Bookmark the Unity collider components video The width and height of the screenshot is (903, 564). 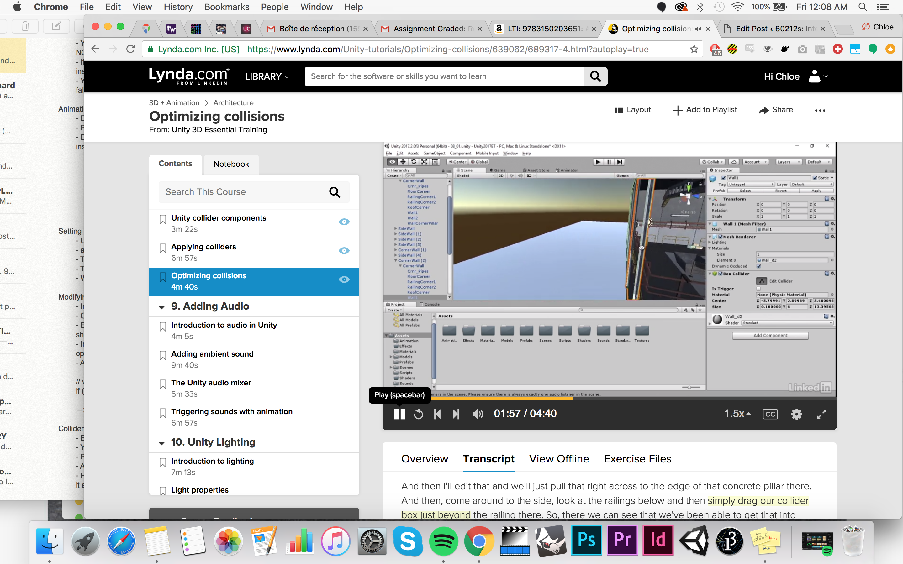163,220
